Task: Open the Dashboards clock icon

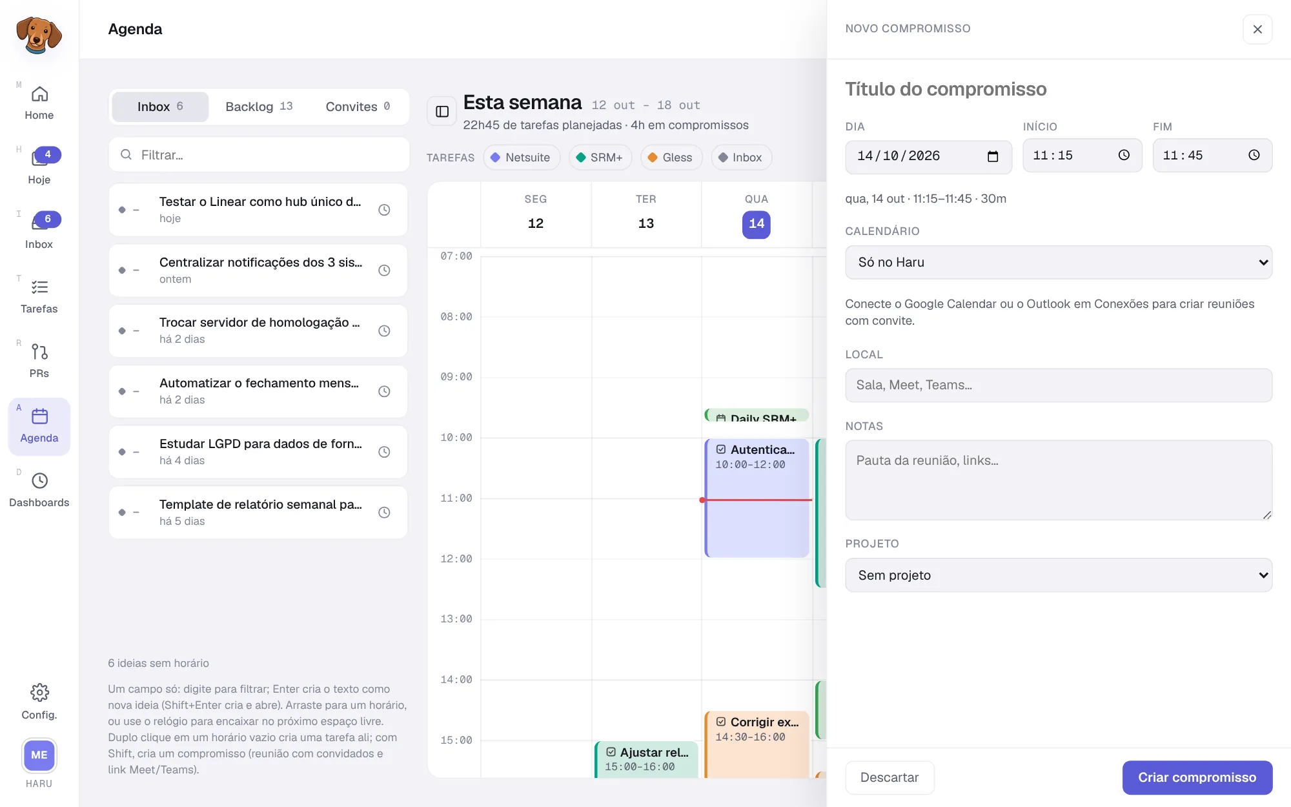Action: pyautogui.click(x=39, y=481)
